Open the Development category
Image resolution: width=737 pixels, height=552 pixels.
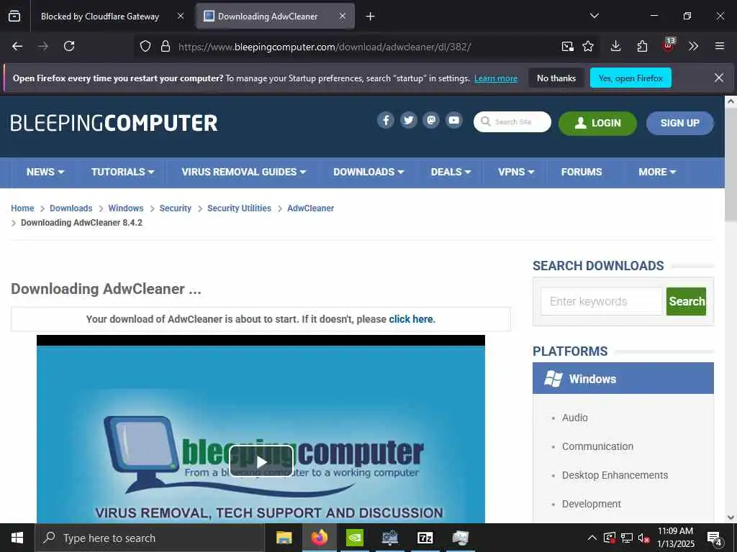pyautogui.click(x=592, y=504)
